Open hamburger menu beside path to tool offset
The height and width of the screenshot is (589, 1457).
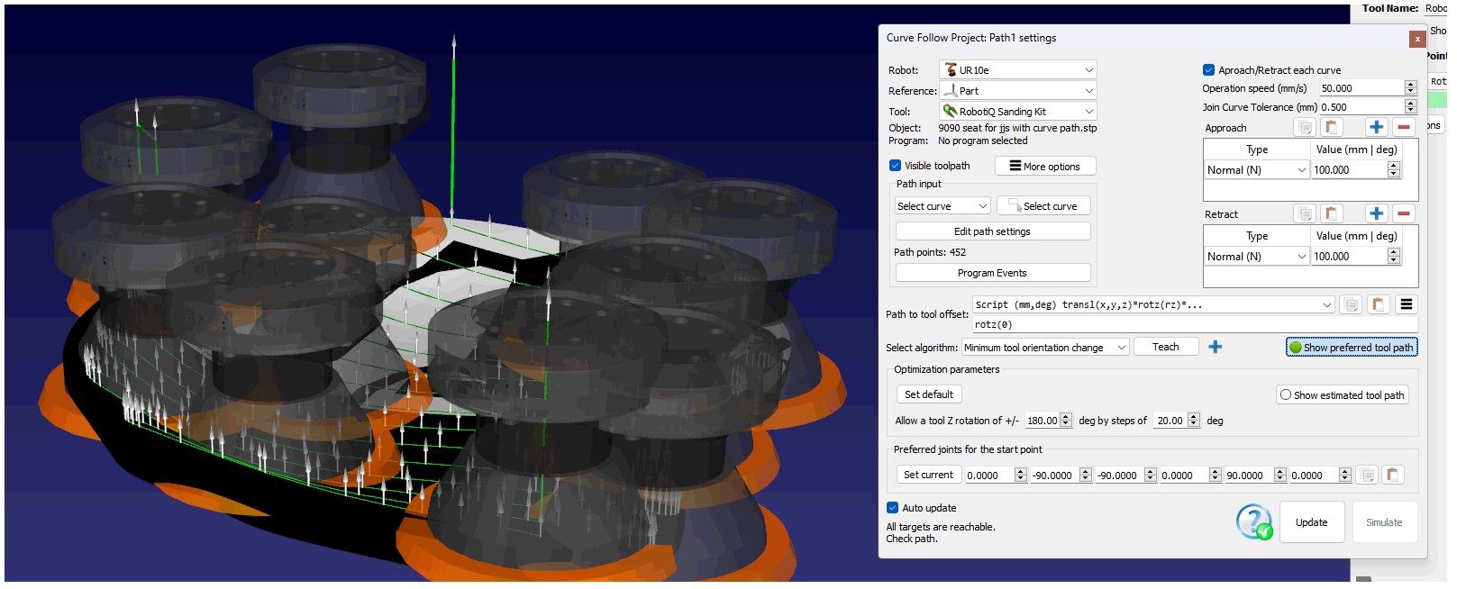(1406, 304)
